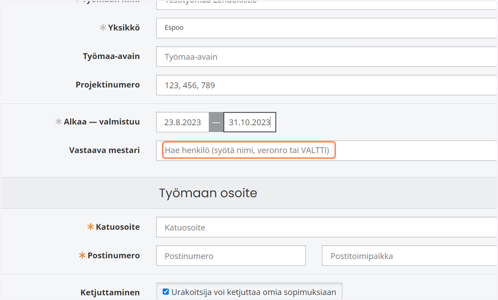
Task: Focus the Katuosoite address input
Action: coord(327,227)
